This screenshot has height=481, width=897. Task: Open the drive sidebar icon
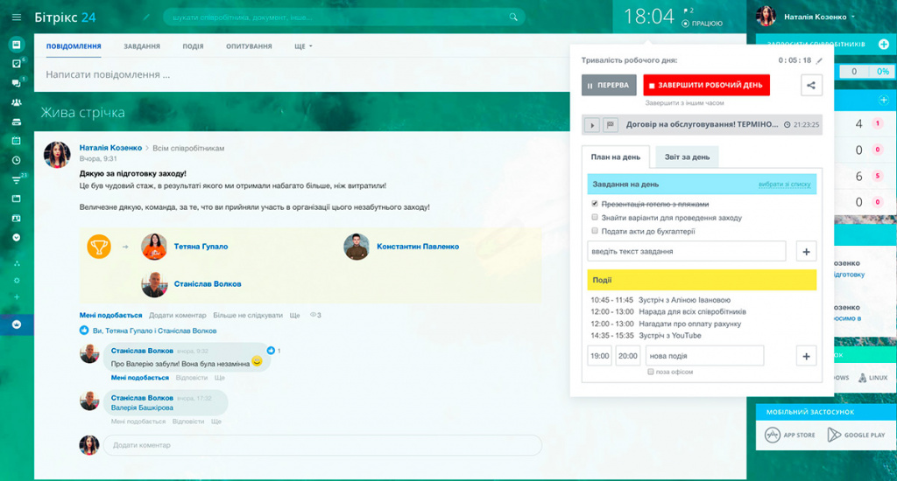pyautogui.click(x=16, y=122)
